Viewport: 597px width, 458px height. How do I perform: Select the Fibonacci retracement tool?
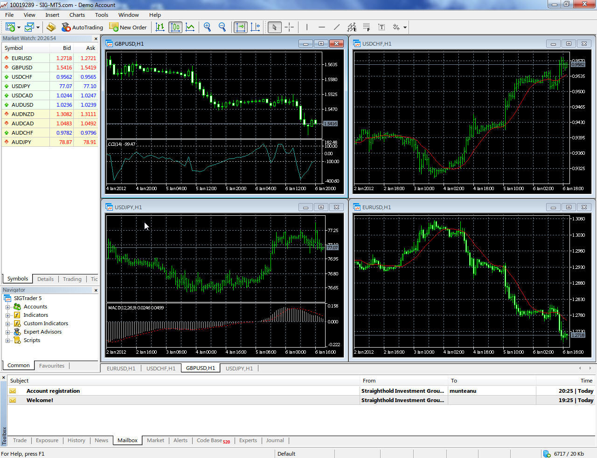click(x=367, y=27)
